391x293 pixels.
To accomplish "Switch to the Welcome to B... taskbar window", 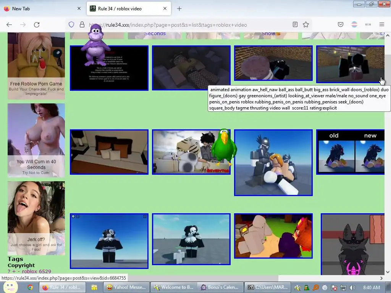I will [174, 287].
